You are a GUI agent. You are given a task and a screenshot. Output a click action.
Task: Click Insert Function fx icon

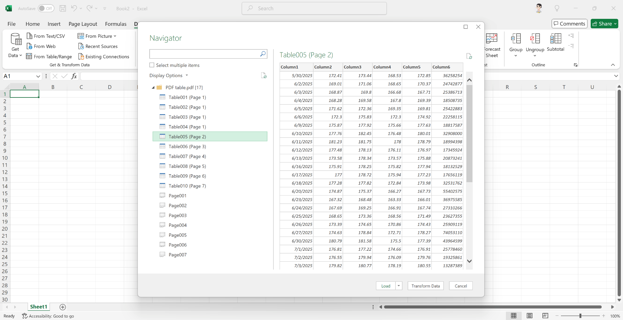click(74, 76)
